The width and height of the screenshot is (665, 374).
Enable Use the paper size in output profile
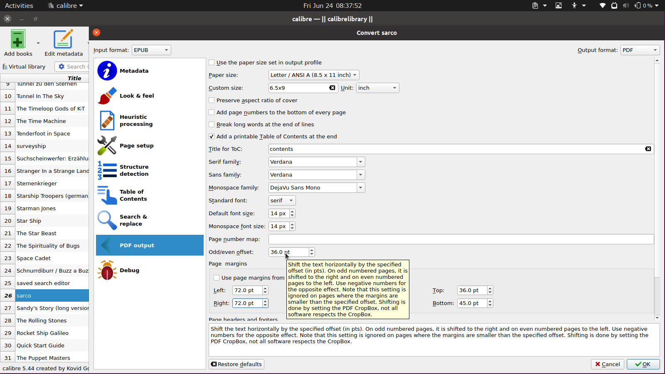pyautogui.click(x=212, y=62)
